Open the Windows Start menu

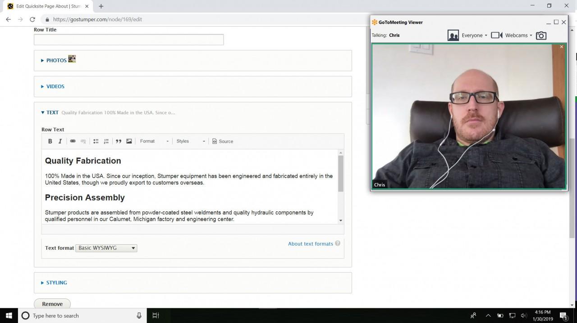pyautogui.click(x=9, y=315)
